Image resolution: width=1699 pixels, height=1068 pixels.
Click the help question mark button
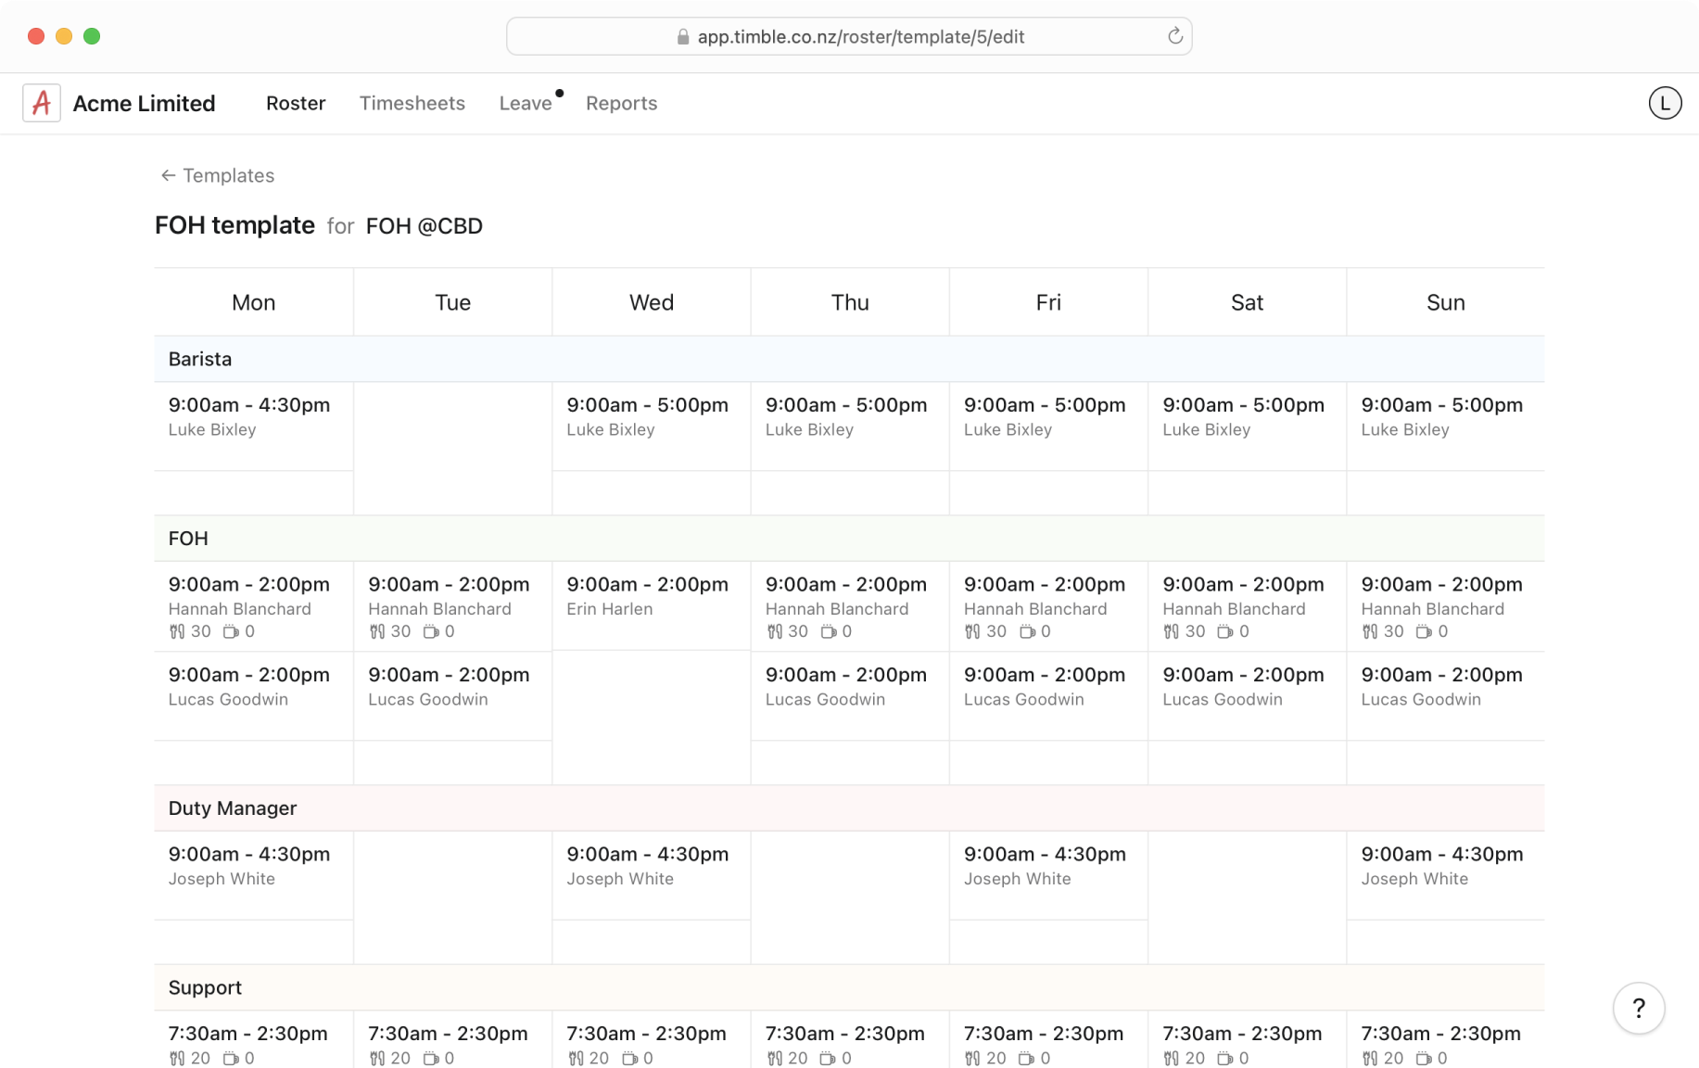[x=1639, y=1009]
